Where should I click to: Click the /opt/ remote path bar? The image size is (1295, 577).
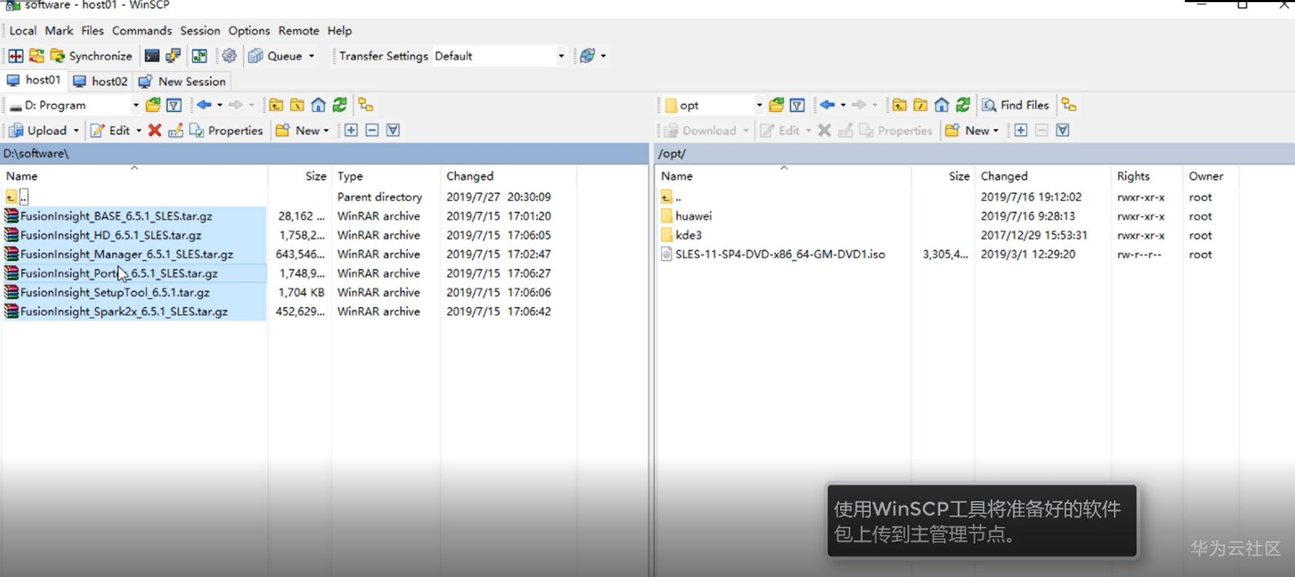(x=975, y=153)
